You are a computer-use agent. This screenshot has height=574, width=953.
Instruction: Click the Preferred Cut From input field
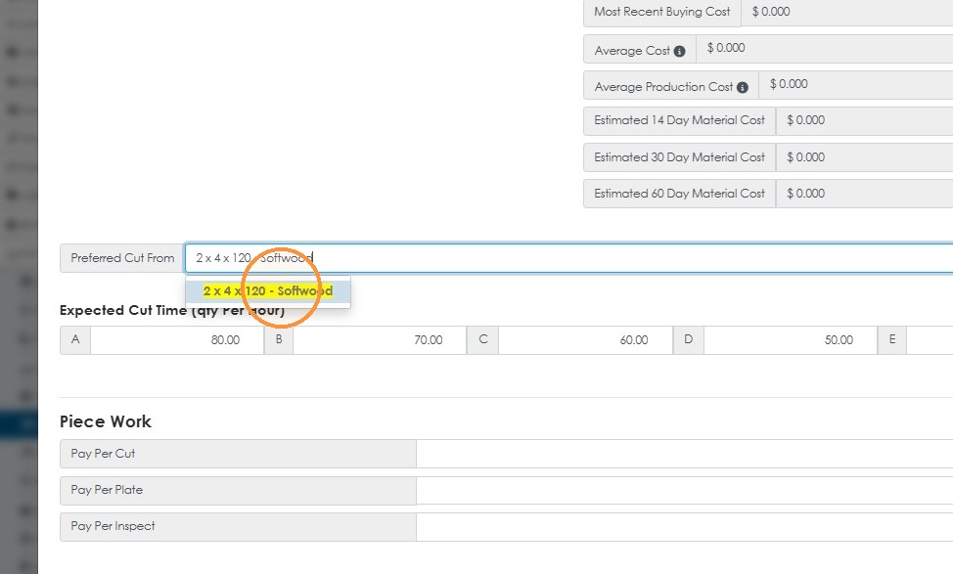pos(568,258)
